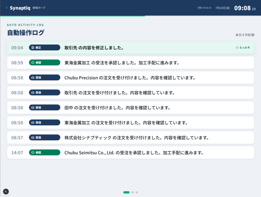261x197 pixels.
Task: Click inbox icon in 東海金属加工 受信 badge
Action: (x=33, y=123)
